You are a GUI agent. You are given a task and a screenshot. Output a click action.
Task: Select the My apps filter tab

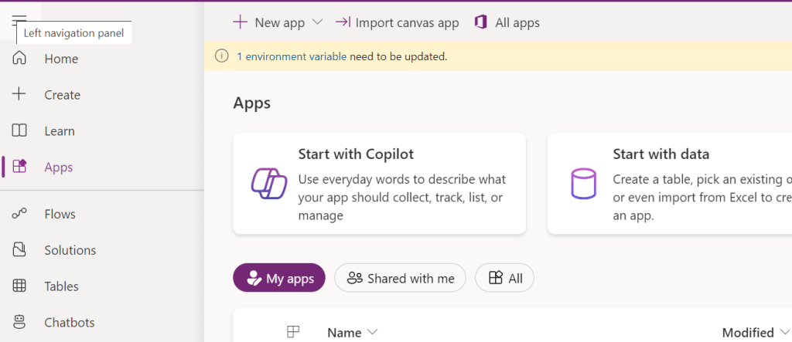[x=278, y=278]
